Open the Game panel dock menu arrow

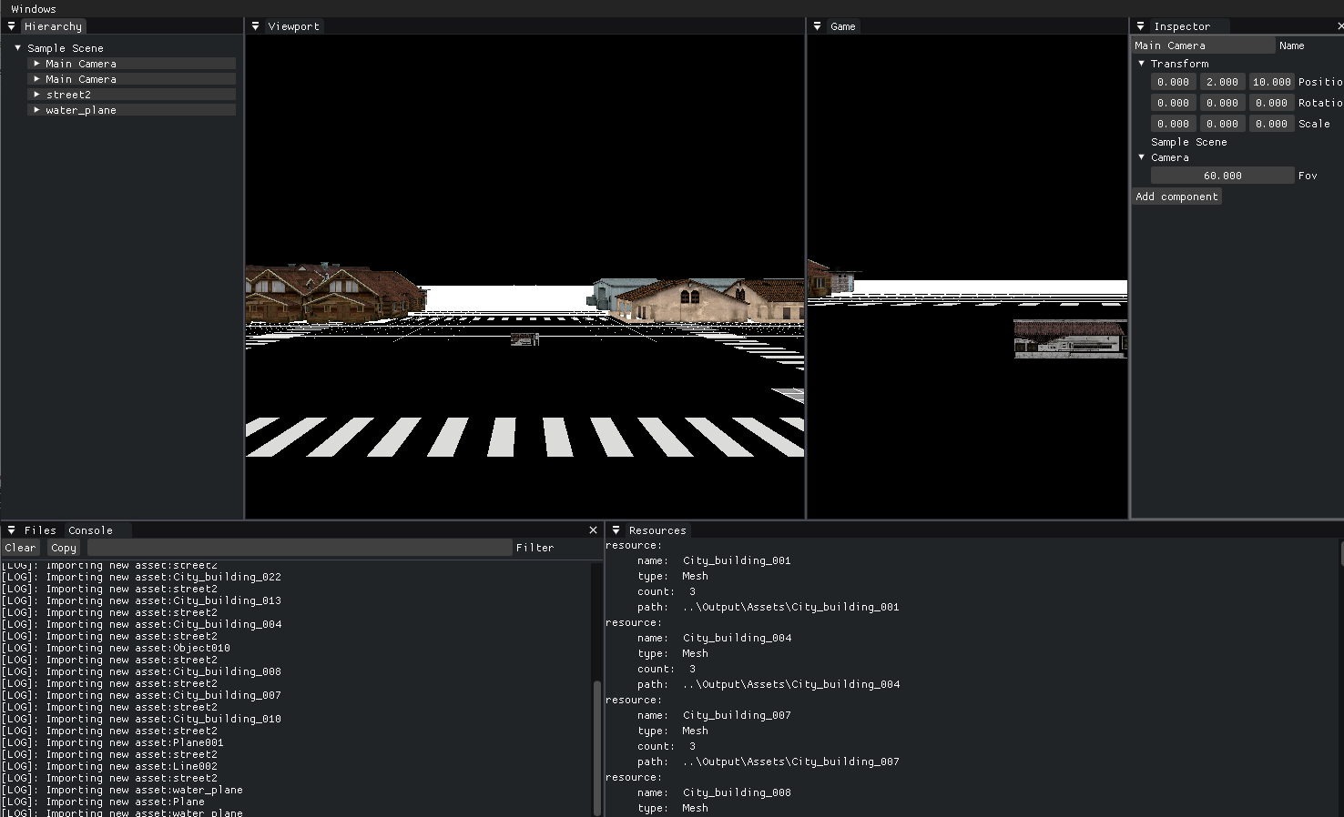coord(817,26)
